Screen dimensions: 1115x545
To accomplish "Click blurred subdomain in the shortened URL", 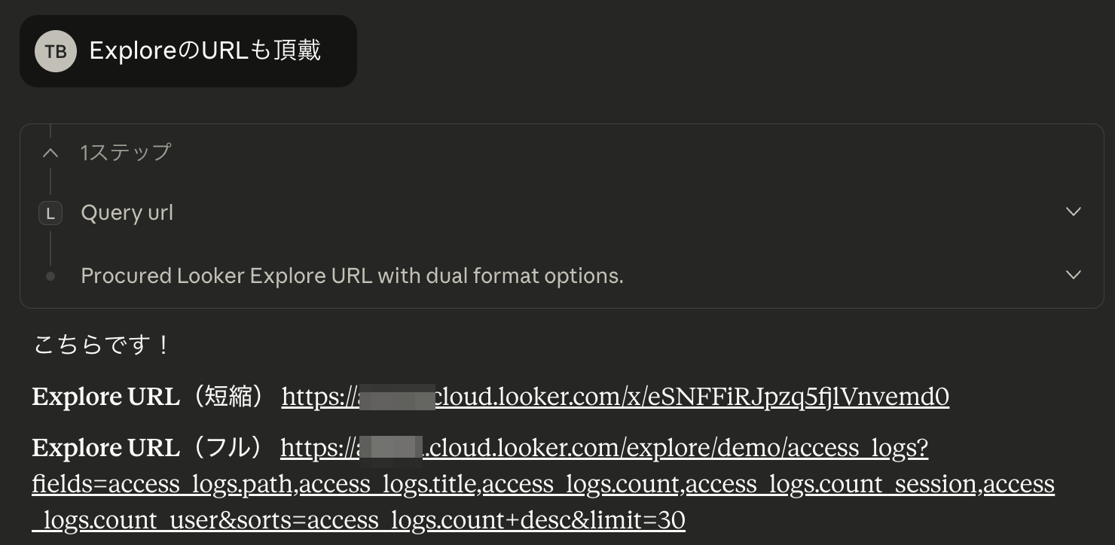I will click(396, 397).
